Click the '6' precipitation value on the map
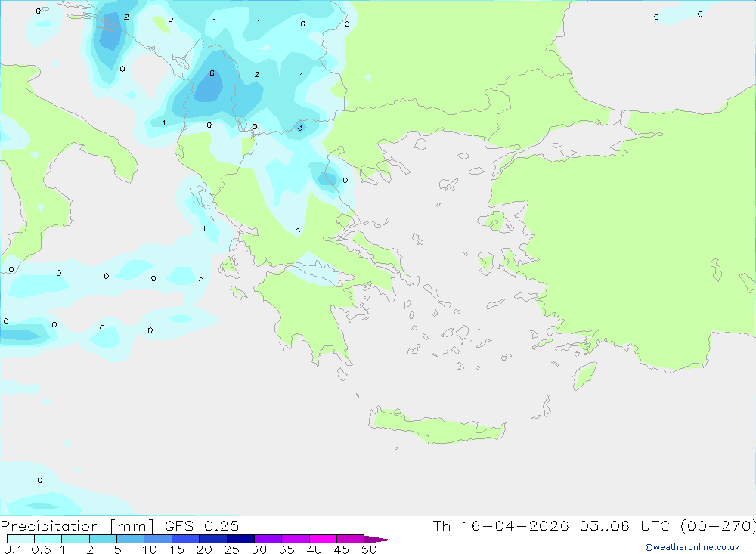The width and height of the screenshot is (756, 554). tap(212, 73)
